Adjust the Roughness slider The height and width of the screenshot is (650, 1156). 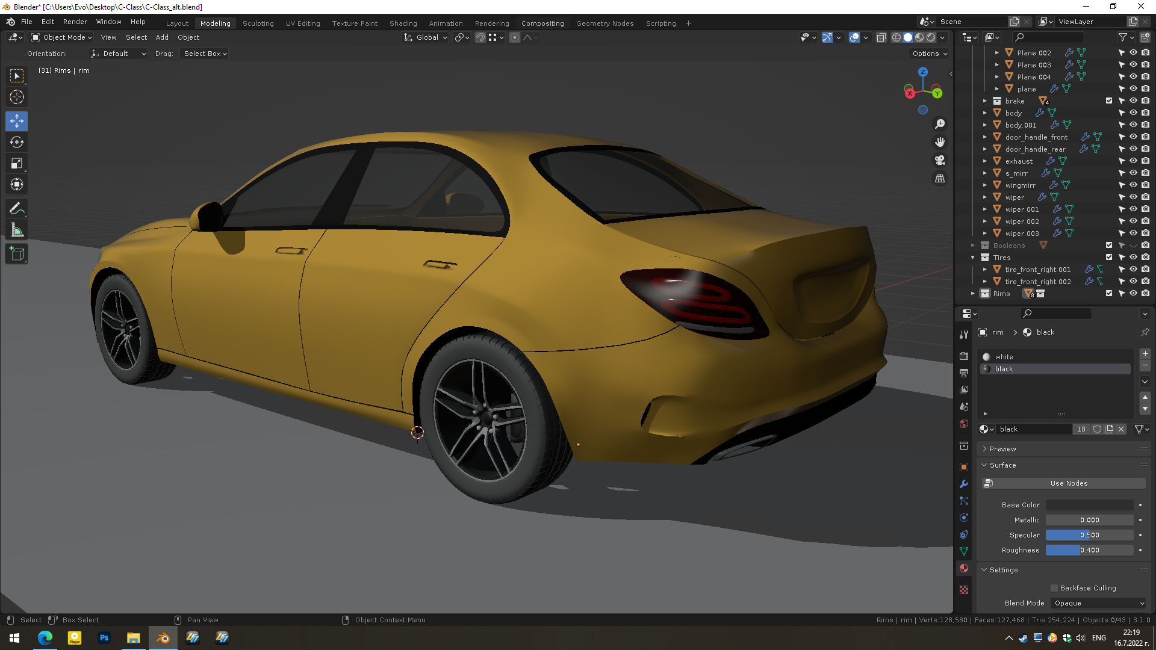(1089, 550)
